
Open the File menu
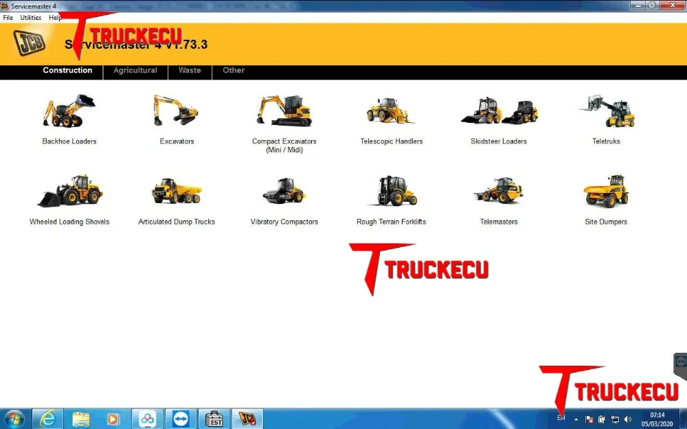click(x=8, y=18)
